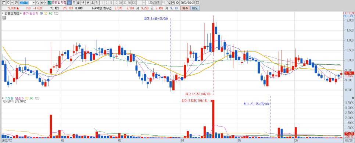355x143 pixels.
Task: Expand the stock code dropdown arrow
Action: (x=34, y=3)
